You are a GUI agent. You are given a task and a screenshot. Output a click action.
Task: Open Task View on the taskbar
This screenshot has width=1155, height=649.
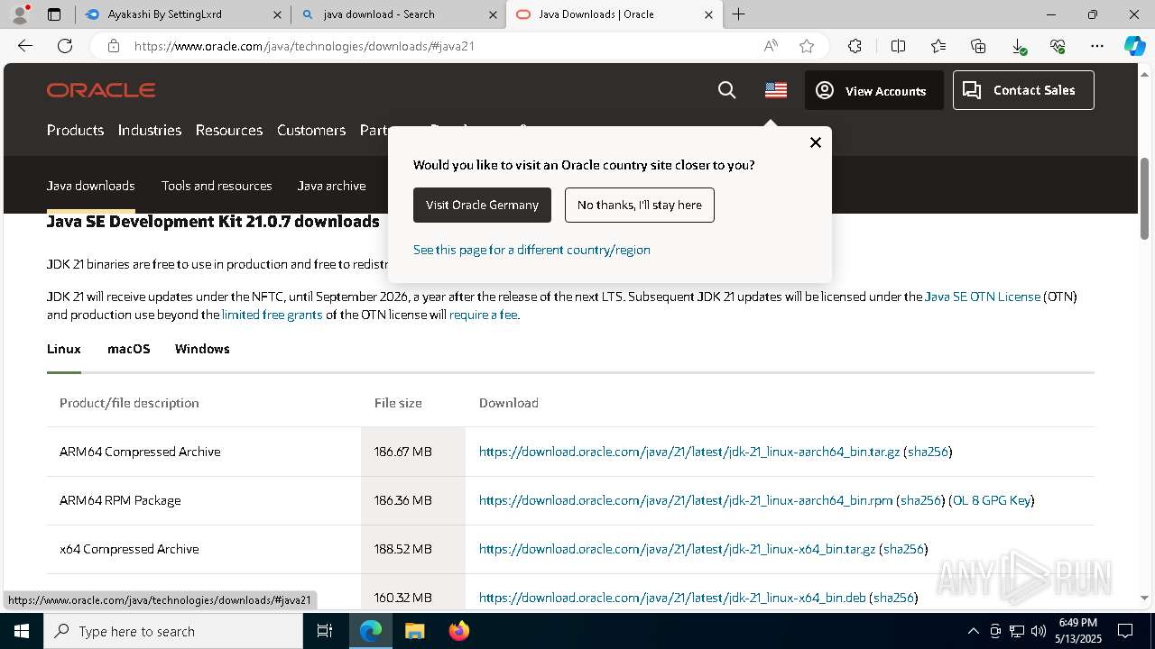[325, 631]
